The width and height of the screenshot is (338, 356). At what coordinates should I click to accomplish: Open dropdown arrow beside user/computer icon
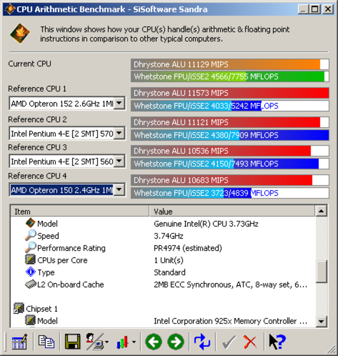click(107, 342)
